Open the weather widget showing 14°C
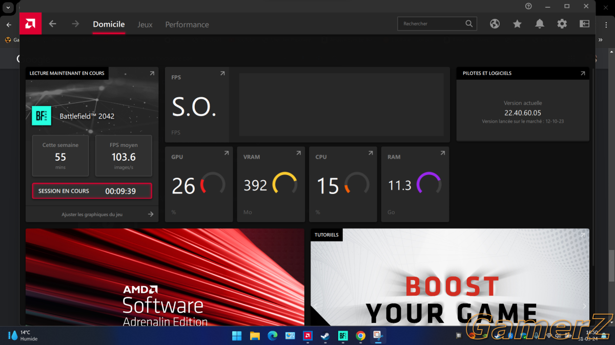The width and height of the screenshot is (615, 345). (x=23, y=335)
